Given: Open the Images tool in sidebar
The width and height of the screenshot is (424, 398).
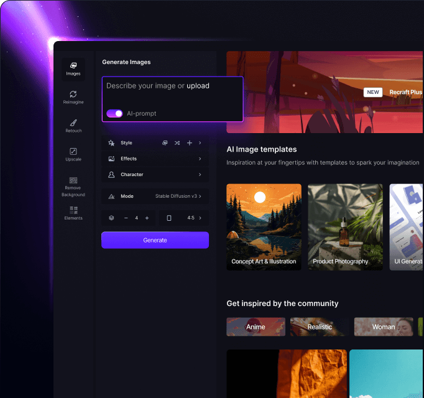Looking at the screenshot, I should [73, 68].
